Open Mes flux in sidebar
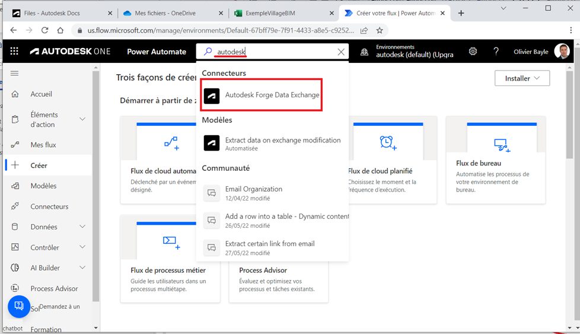The width and height of the screenshot is (580, 334). pyautogui.click(x=43, y=145)
